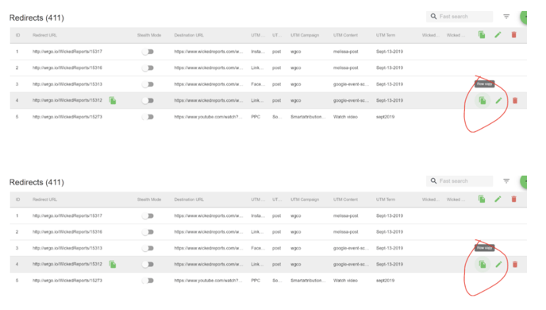Toggle Stealth Mode for 15317 in the lower table

pyautogui.click(x=148, y=216)
